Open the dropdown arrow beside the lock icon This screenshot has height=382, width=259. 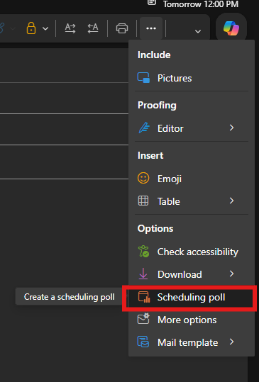coord(45,29)
